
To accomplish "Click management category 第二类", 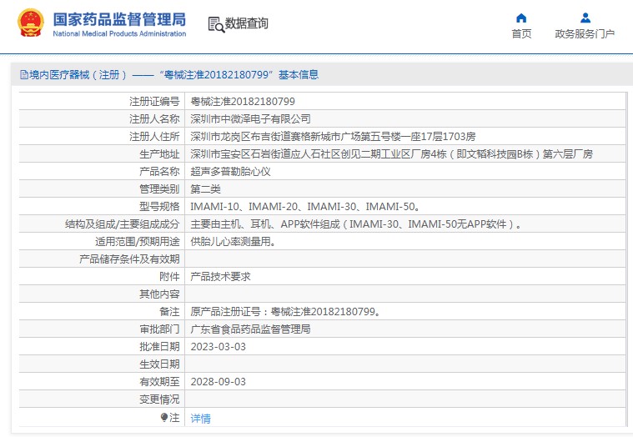I will [x=205, y=188].
